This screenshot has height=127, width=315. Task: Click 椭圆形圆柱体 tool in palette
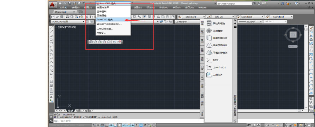coord(217,38)
